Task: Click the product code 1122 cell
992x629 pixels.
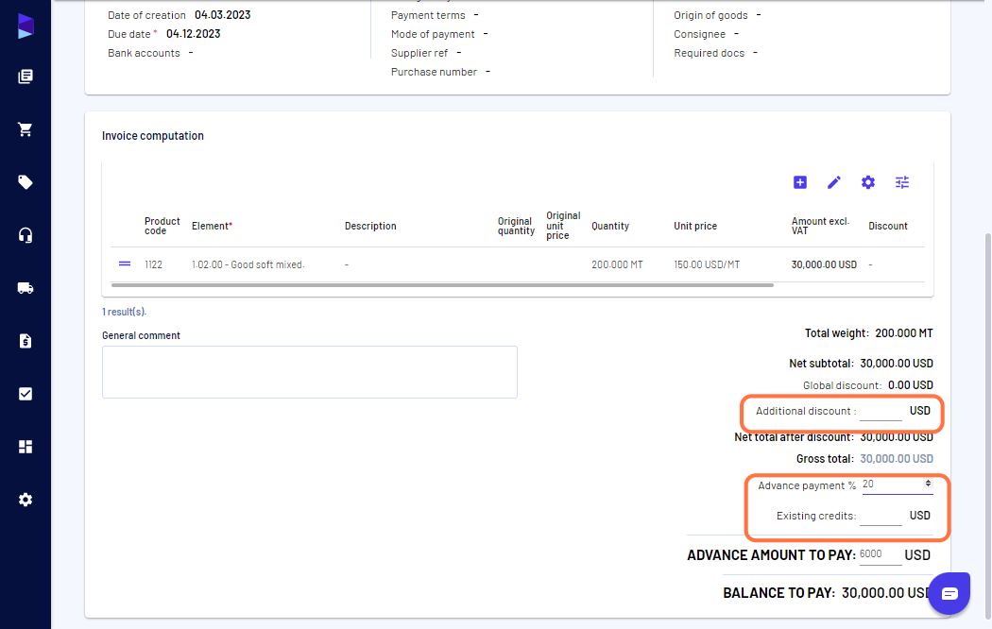Action: pyautogui.click(x=153, y=264)
